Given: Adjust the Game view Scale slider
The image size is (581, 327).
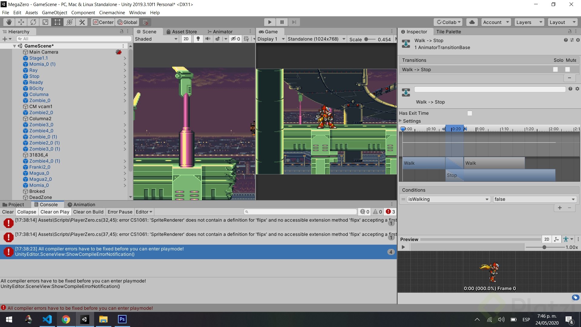Looking at the screenshot, I should [x=366, y=39].
